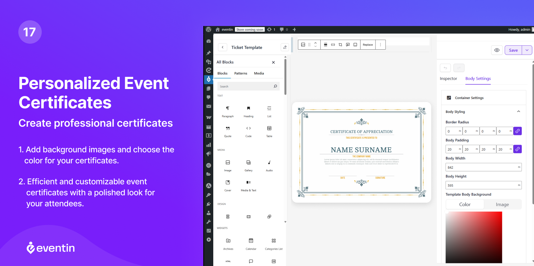Image resolution: width=534 pixels, height=266 pixels.
Task: Click the Save button
Action: [x=513, y=50]
